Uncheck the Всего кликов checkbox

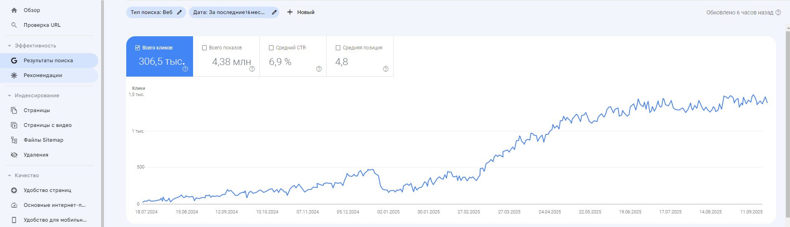tap(138, 48)
